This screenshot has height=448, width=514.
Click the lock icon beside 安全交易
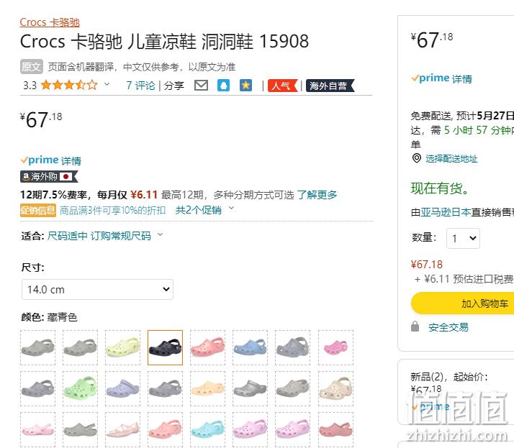415,326
